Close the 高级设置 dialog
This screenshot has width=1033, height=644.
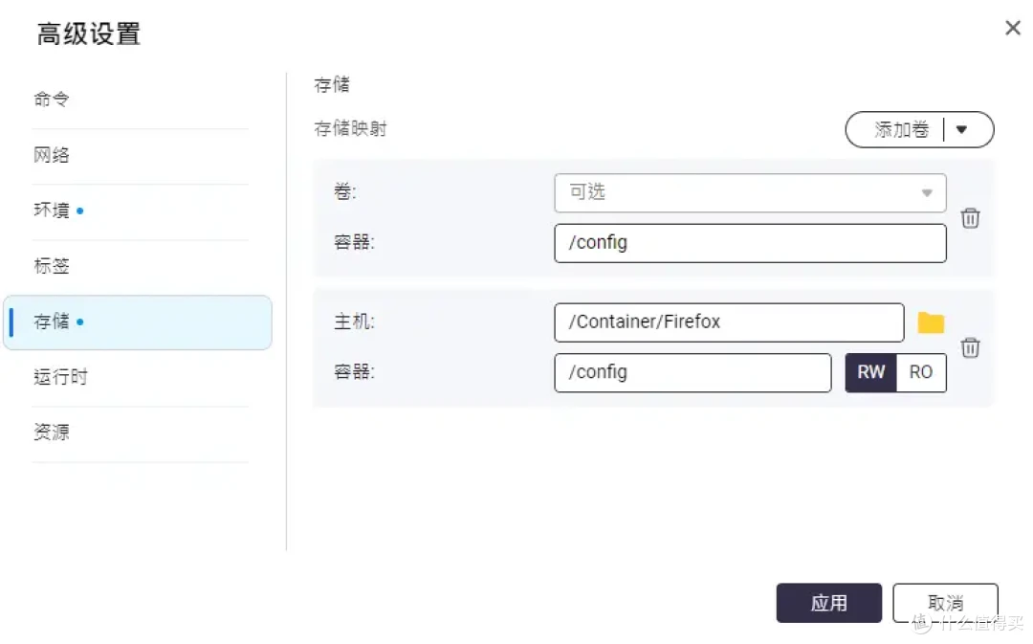(1013, 28)
